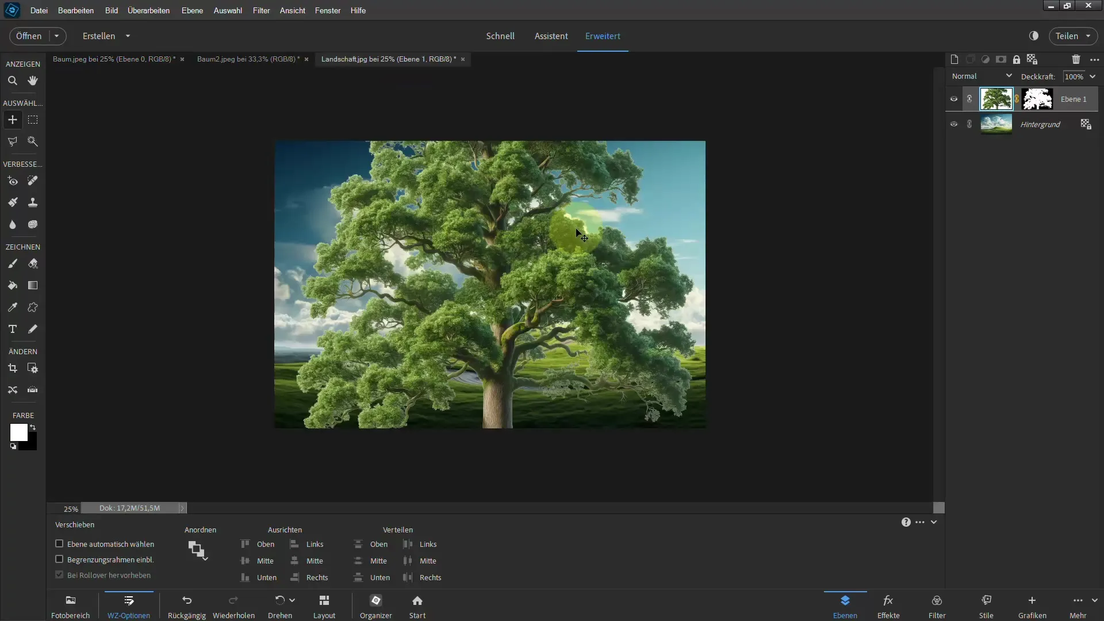Toggle the light/dark mode icon
The width and height of the screenshot is (1104, 621).
(1034, 36)
